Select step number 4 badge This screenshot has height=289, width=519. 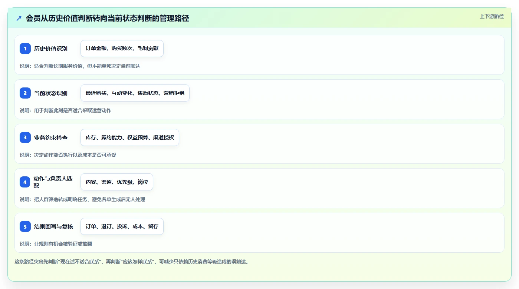tap(25, 182)
